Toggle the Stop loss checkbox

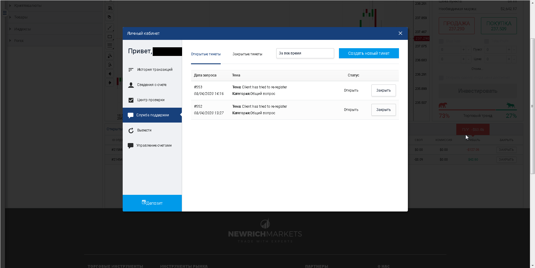coord(441,41)
